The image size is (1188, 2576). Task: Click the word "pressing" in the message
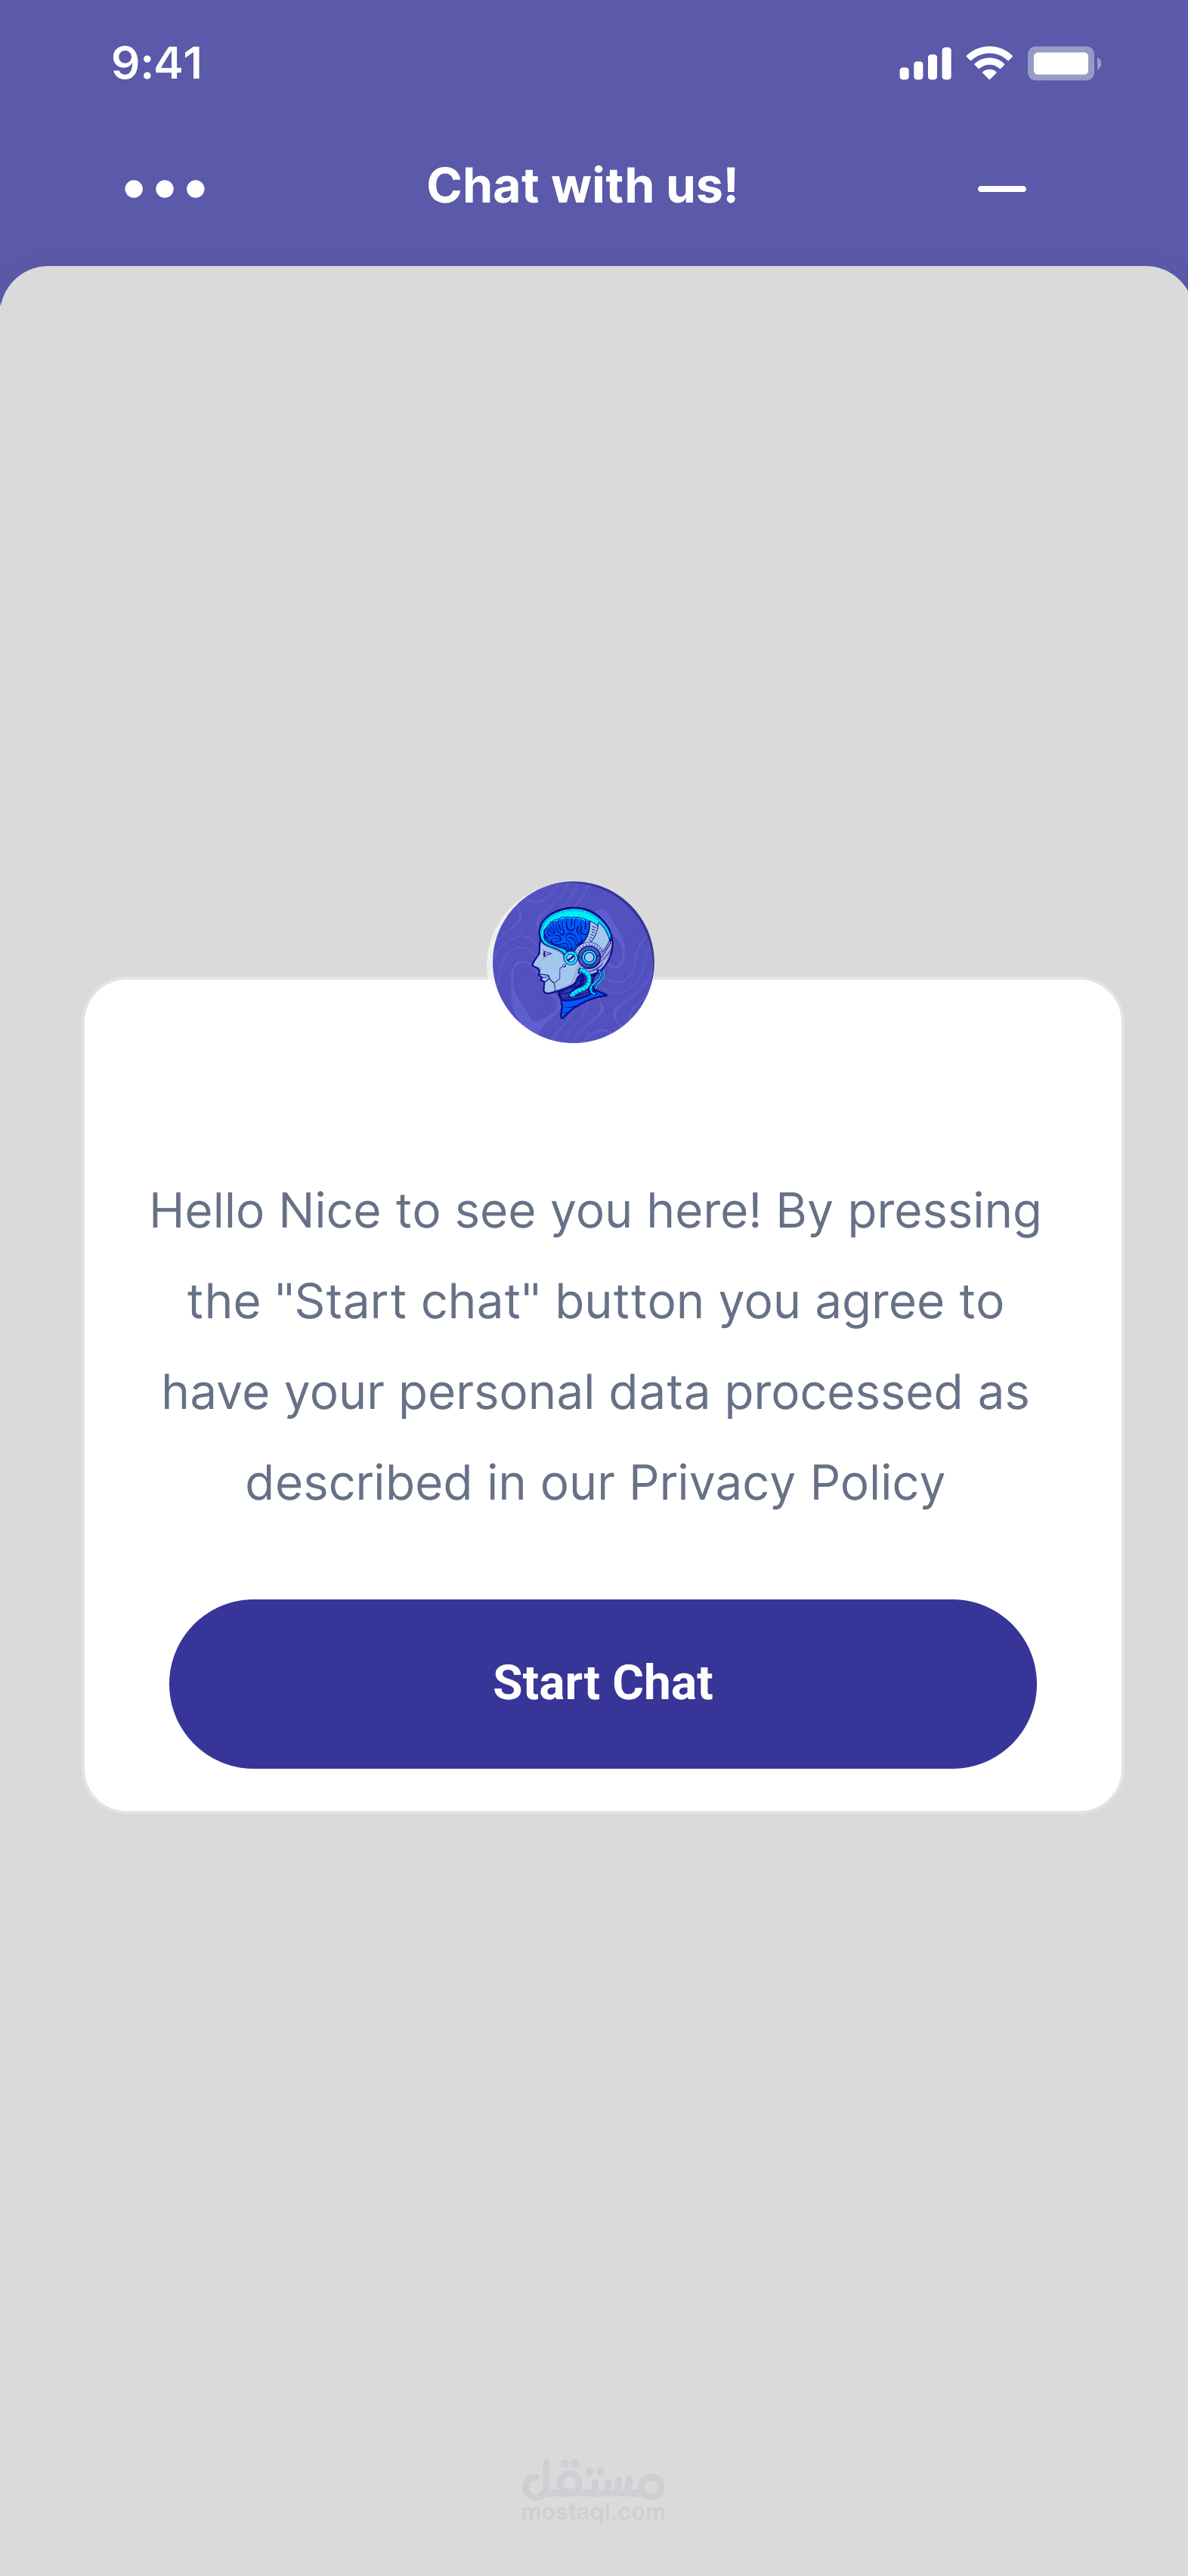point(944,1212)
